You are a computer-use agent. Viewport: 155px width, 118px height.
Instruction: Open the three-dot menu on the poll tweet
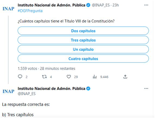pos(146,5)
